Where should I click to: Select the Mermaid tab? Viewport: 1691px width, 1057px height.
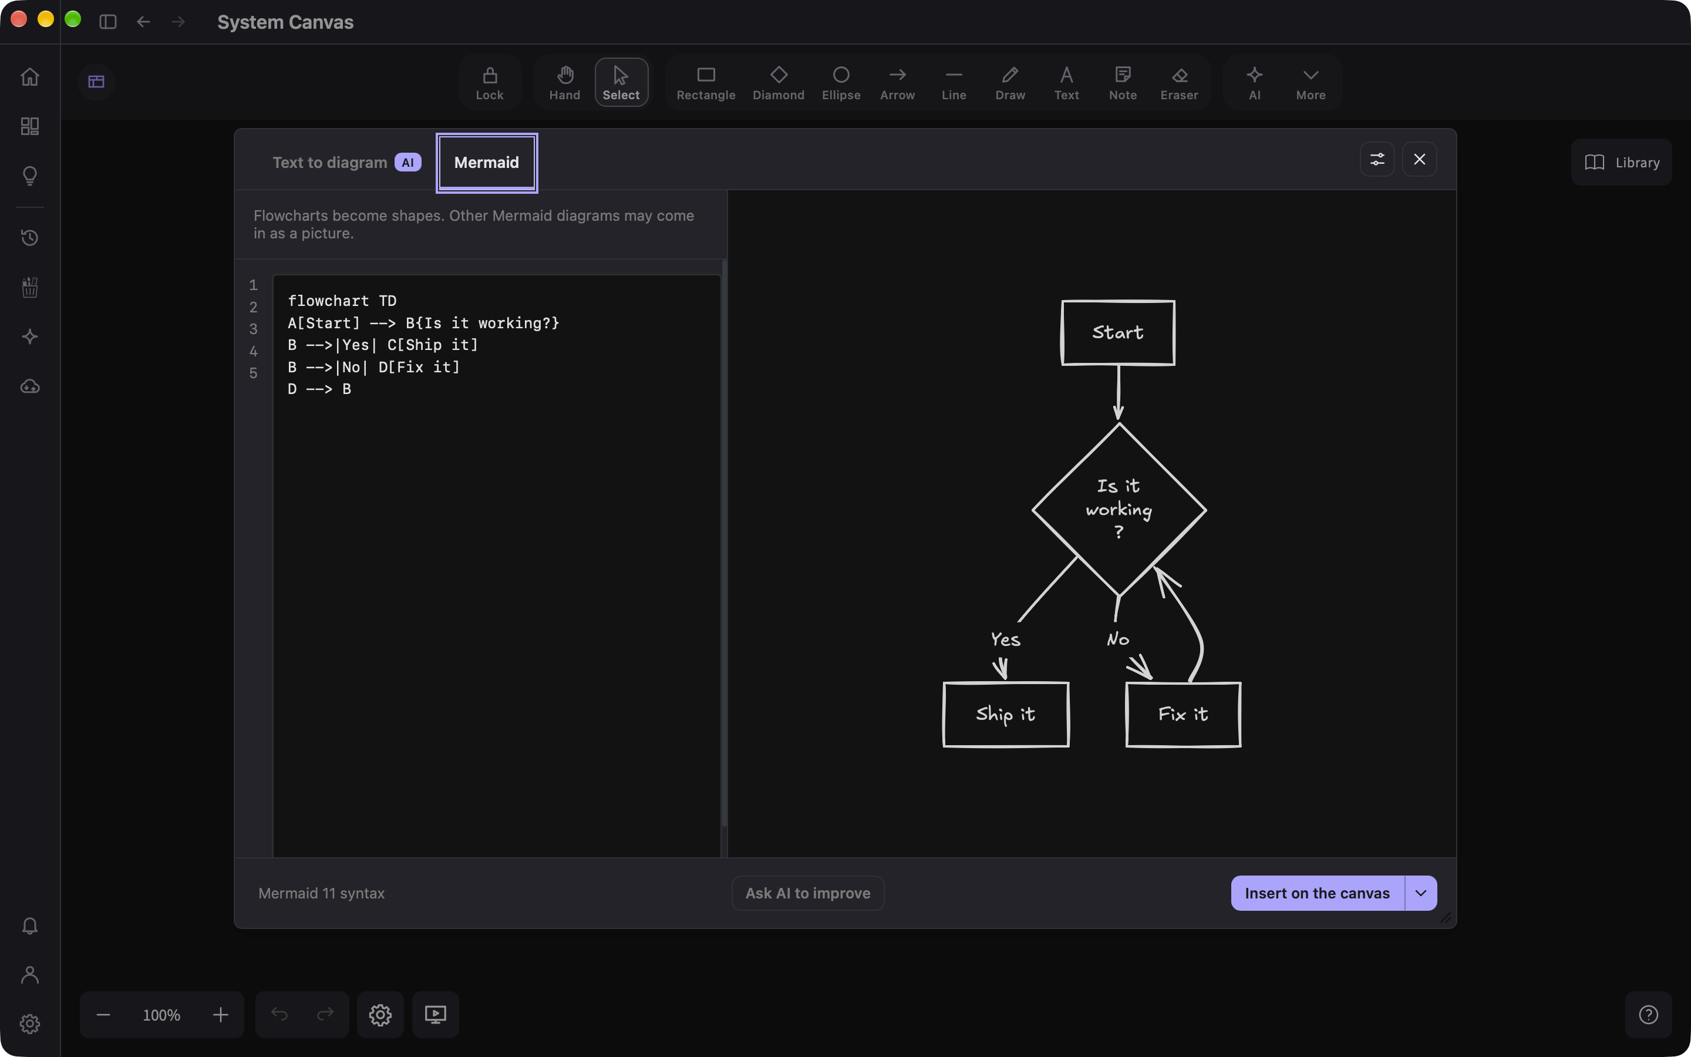point(486,162)
